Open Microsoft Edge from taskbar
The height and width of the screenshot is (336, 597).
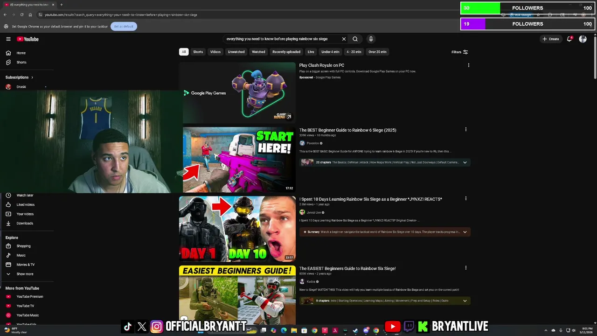click(x=284, y=330)
